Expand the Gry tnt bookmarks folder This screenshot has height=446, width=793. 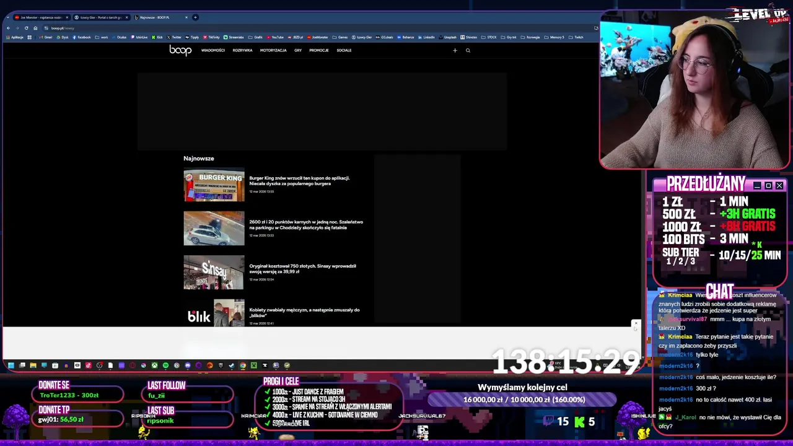click(509, 37)
